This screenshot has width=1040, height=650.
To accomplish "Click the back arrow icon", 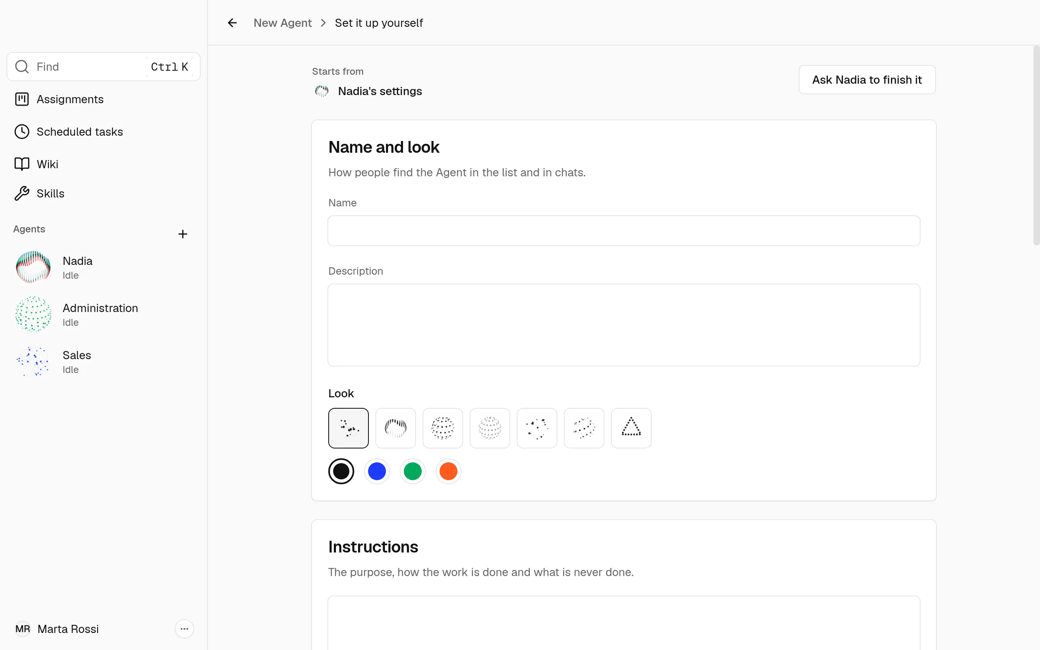I will 232,23.
